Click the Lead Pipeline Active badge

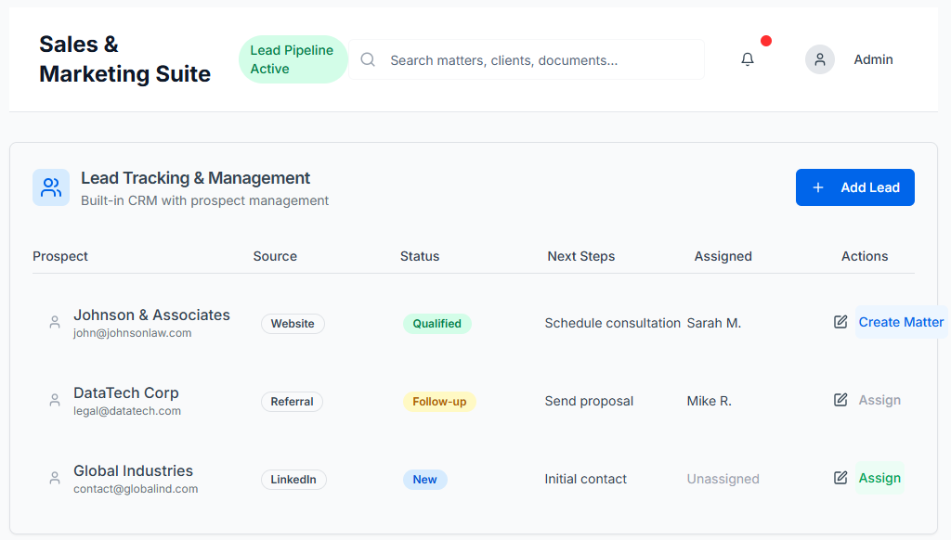click(293, 59)
